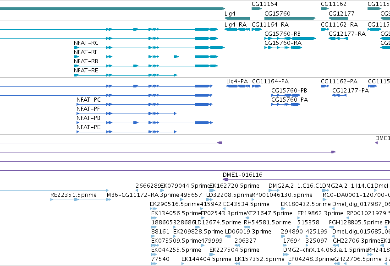Select the 415942 feature label
Image resolution: width=390 pixels, height=266 pixels.
pos(211,204)
